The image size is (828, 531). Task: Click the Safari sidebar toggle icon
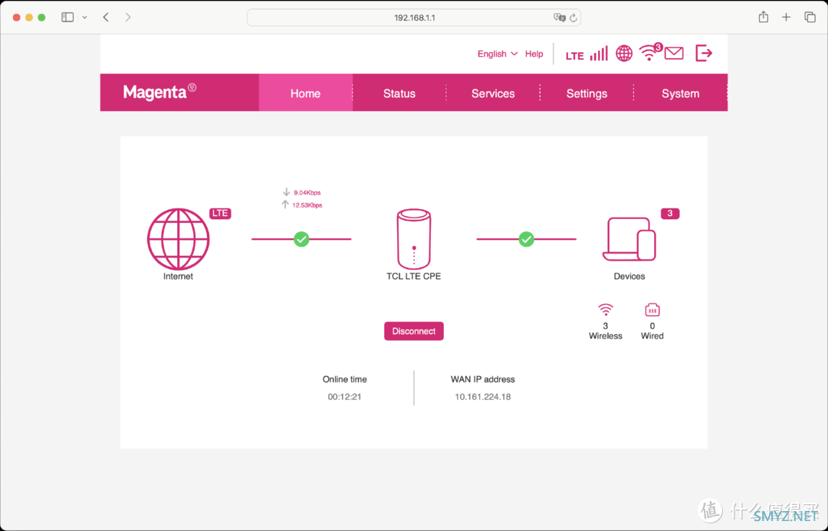[67, 18]
